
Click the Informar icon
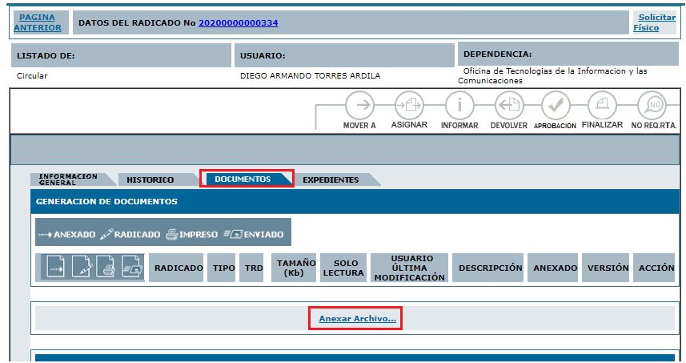459,106
